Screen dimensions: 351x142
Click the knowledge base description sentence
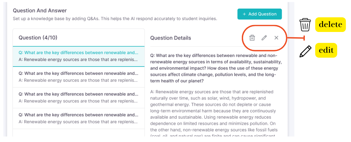pyautogui.click(x=115, y=18)
